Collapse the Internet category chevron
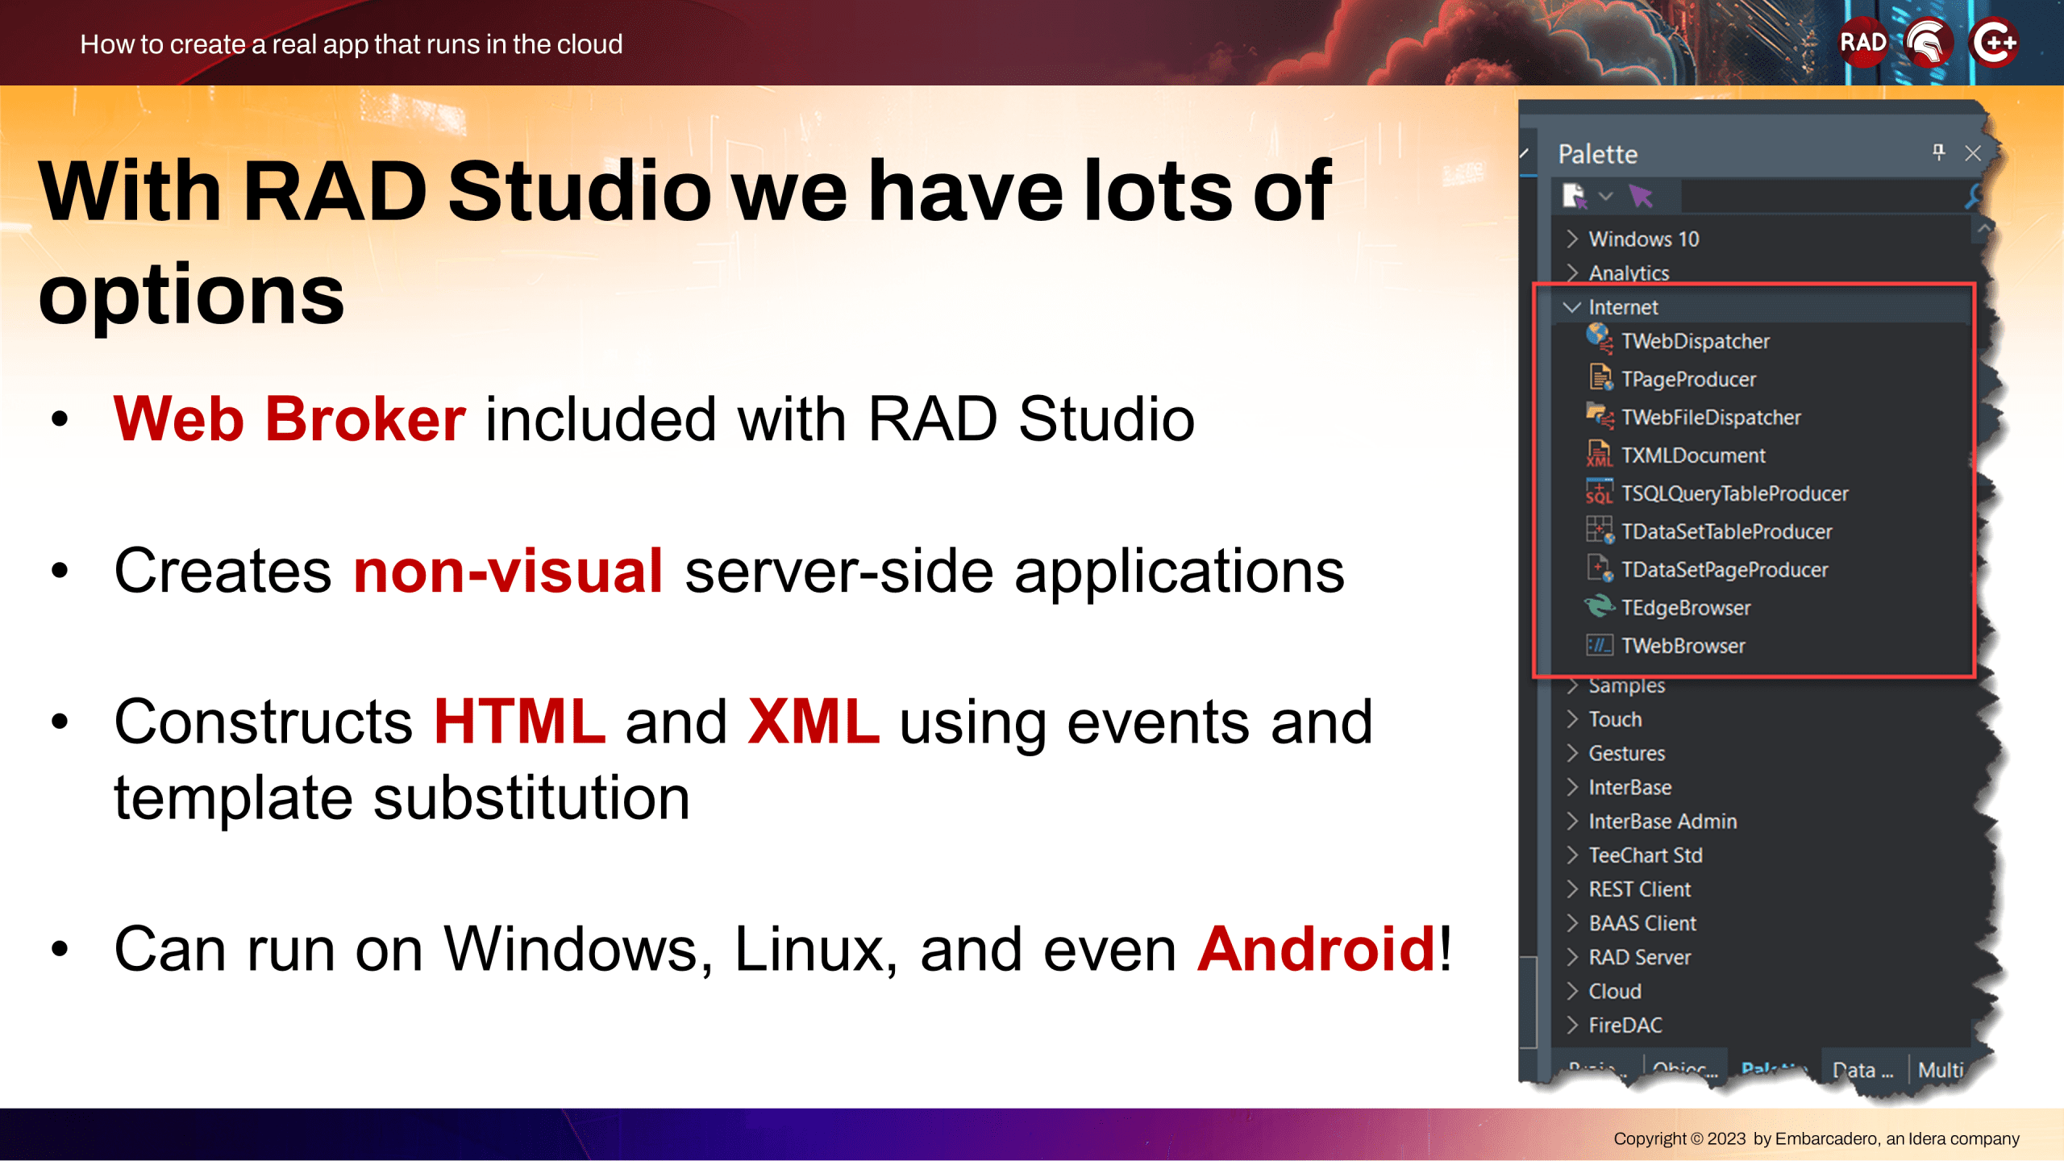The width and height of the screenshot is (2064, 1161). click(x=1572, y=307)
